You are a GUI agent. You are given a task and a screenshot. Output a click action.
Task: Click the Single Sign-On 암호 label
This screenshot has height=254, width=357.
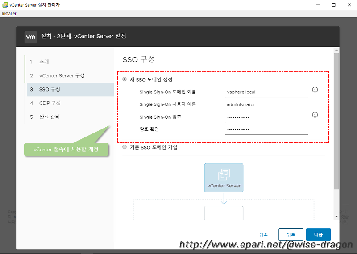(x=160, y=117)
